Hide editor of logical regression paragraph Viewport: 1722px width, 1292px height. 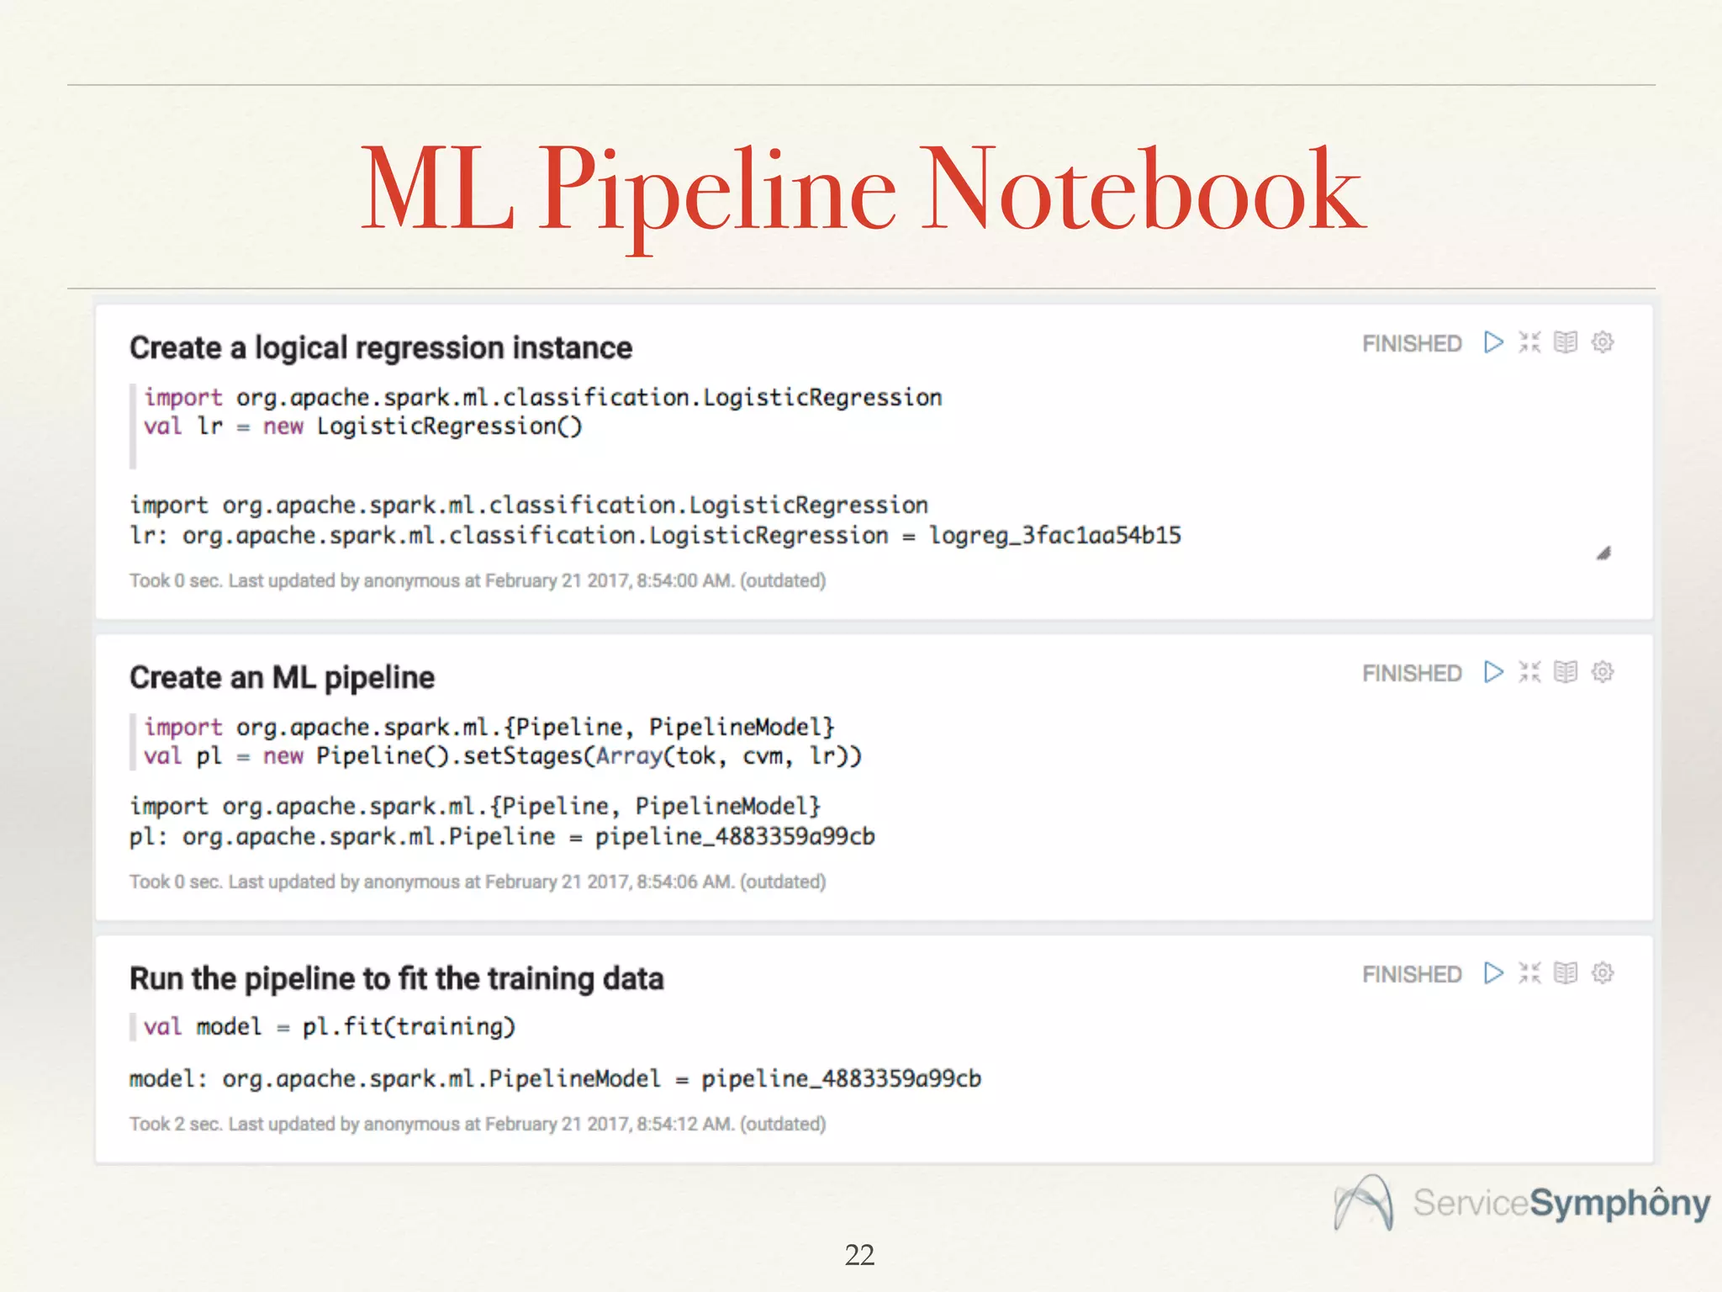(x=1529, y=342)
